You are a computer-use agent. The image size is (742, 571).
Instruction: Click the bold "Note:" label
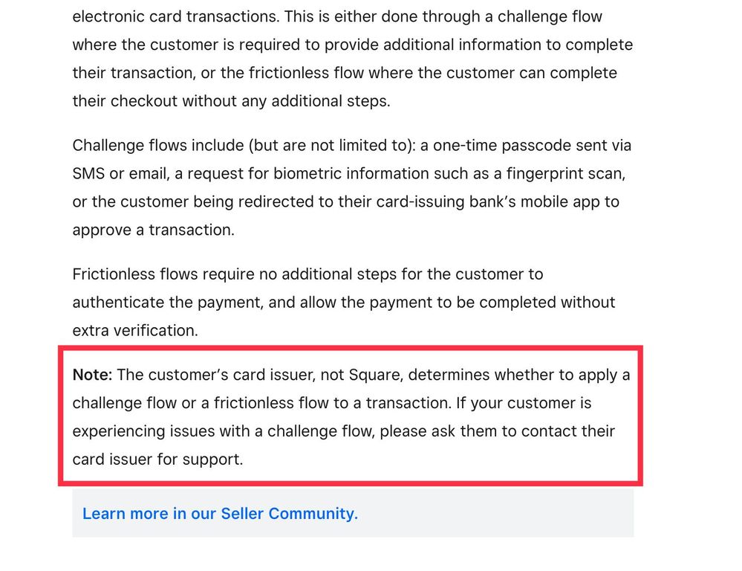tap(92, 375)
